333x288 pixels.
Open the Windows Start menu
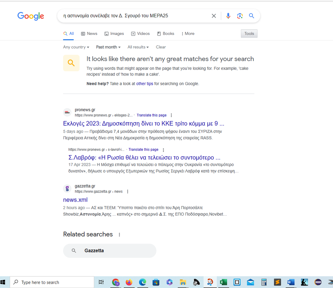click(3, 282)
